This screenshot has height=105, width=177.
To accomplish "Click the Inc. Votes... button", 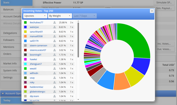I will point(164,44).
